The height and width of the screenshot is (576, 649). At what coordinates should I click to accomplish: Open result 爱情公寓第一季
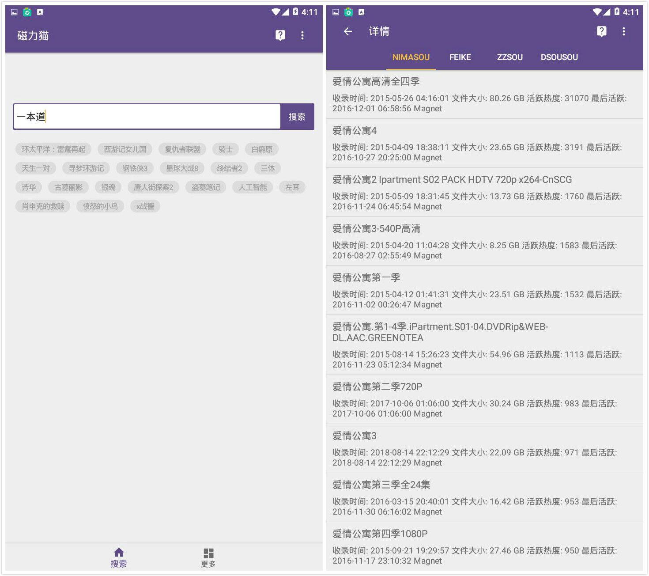[484, 291]
